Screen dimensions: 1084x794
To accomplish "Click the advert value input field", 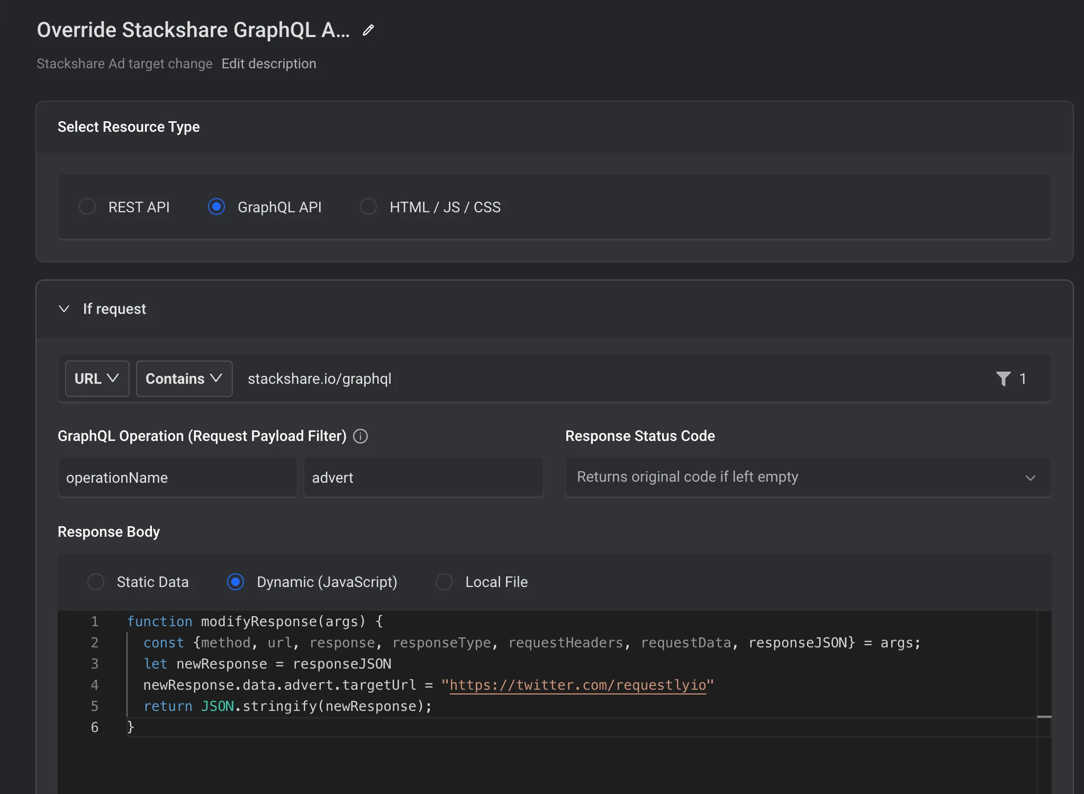I will (423, 477).
